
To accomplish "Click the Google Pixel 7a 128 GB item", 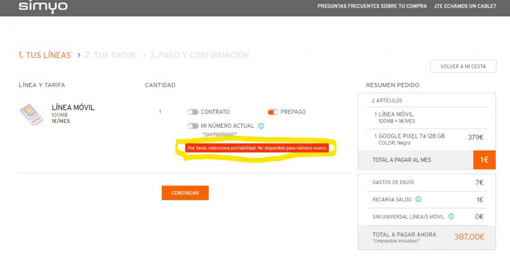I will point(411,136).
